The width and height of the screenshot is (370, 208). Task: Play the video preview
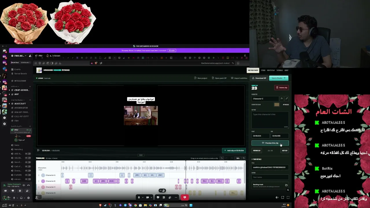tap(38, 151)
